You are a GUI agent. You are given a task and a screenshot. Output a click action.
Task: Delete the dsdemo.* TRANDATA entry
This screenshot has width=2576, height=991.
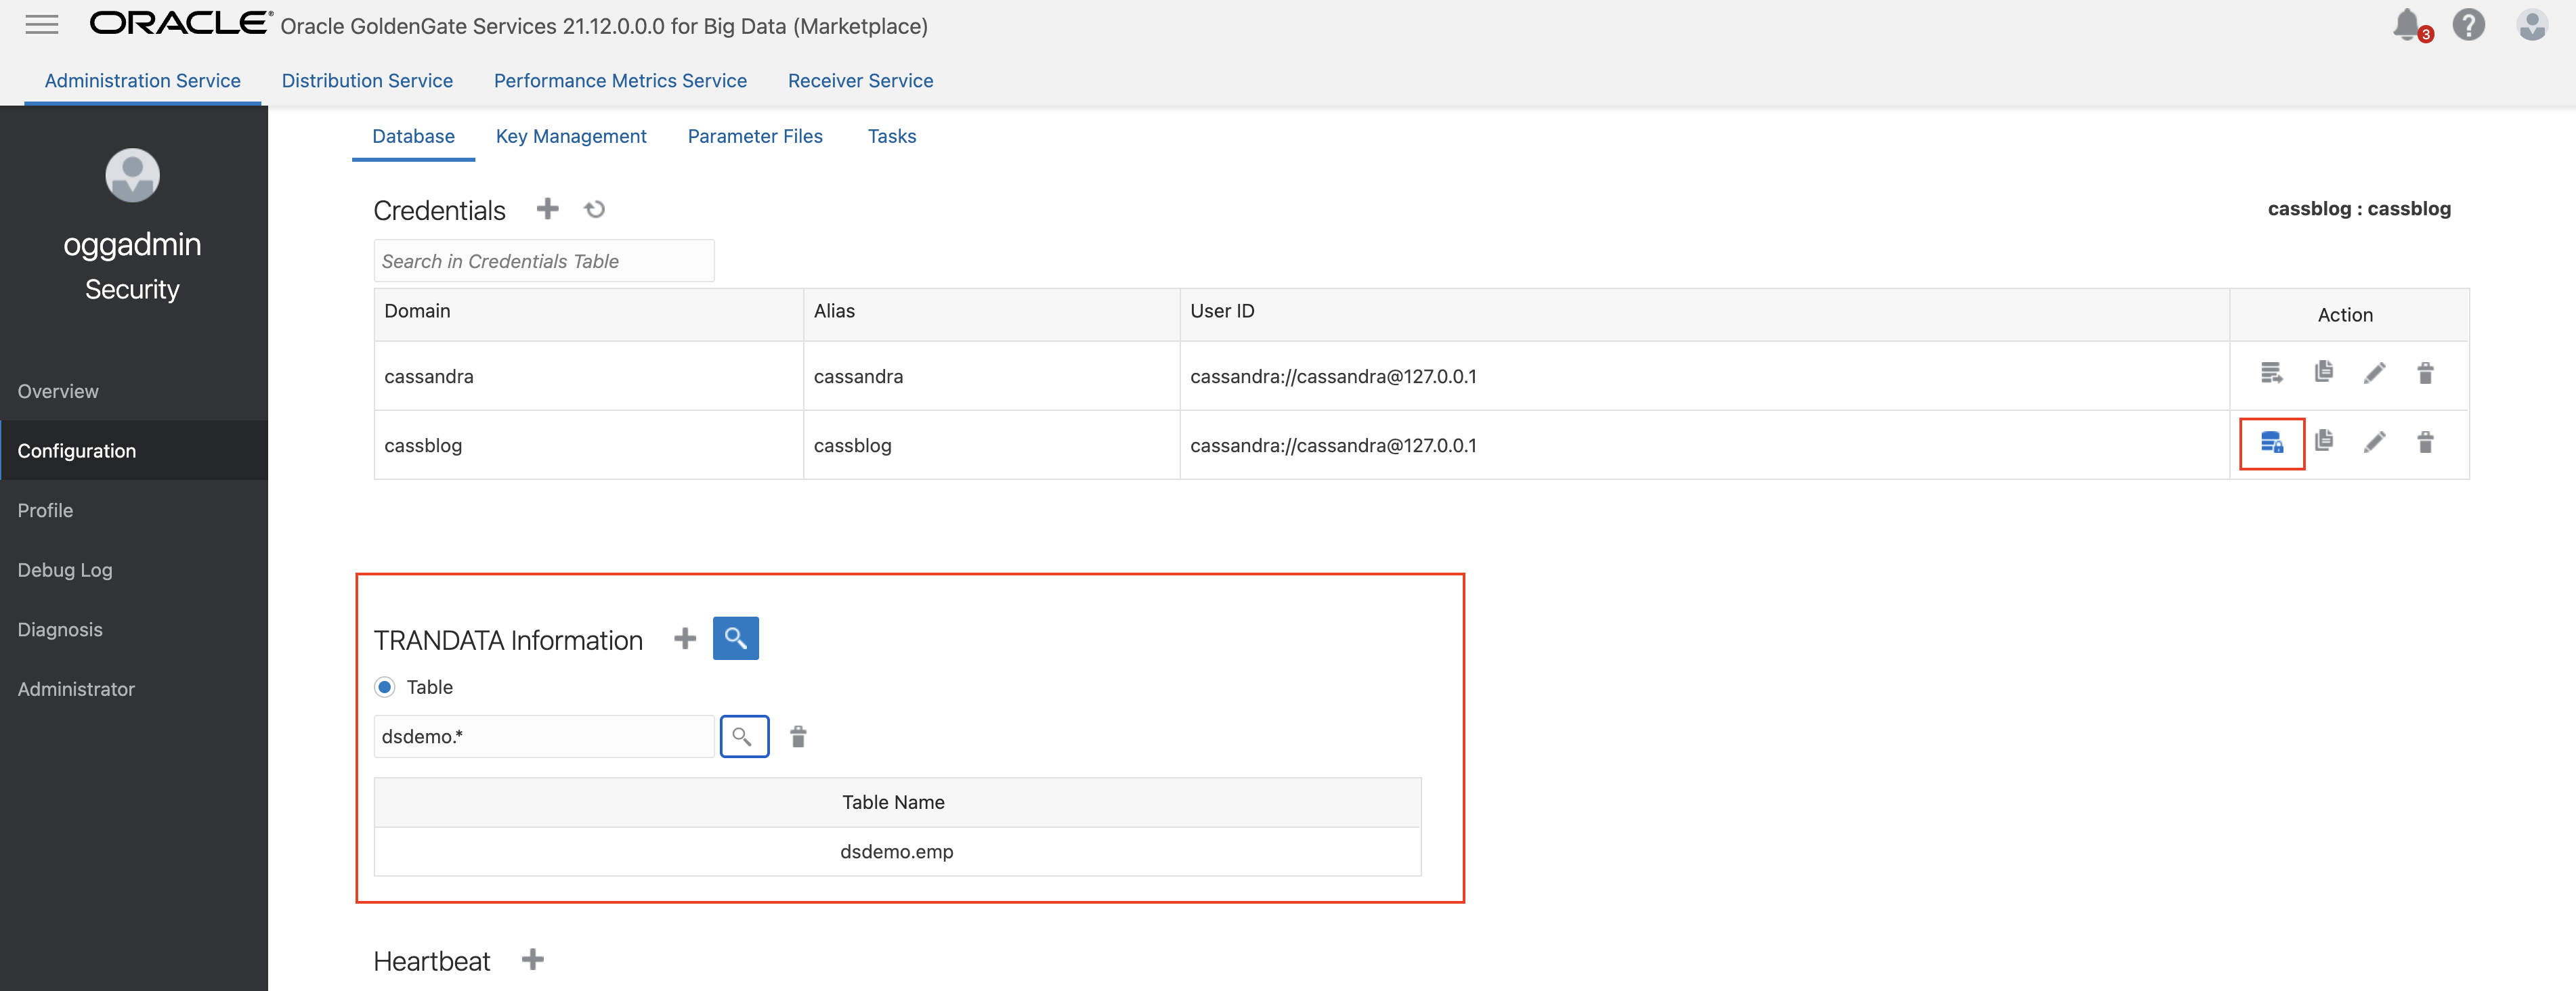798,737
